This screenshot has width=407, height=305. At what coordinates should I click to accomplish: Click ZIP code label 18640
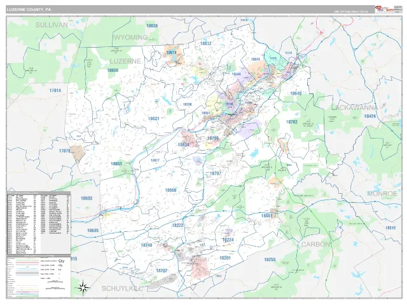pyautogui.click(x=296, y=93)
